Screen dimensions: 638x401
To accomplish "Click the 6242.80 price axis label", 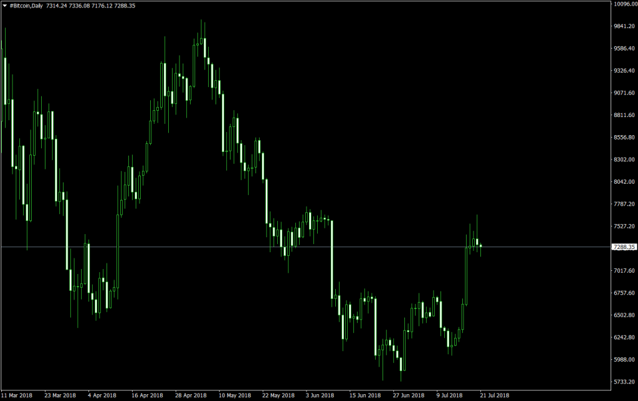I will pyautogui.click(x=624, y=337).
